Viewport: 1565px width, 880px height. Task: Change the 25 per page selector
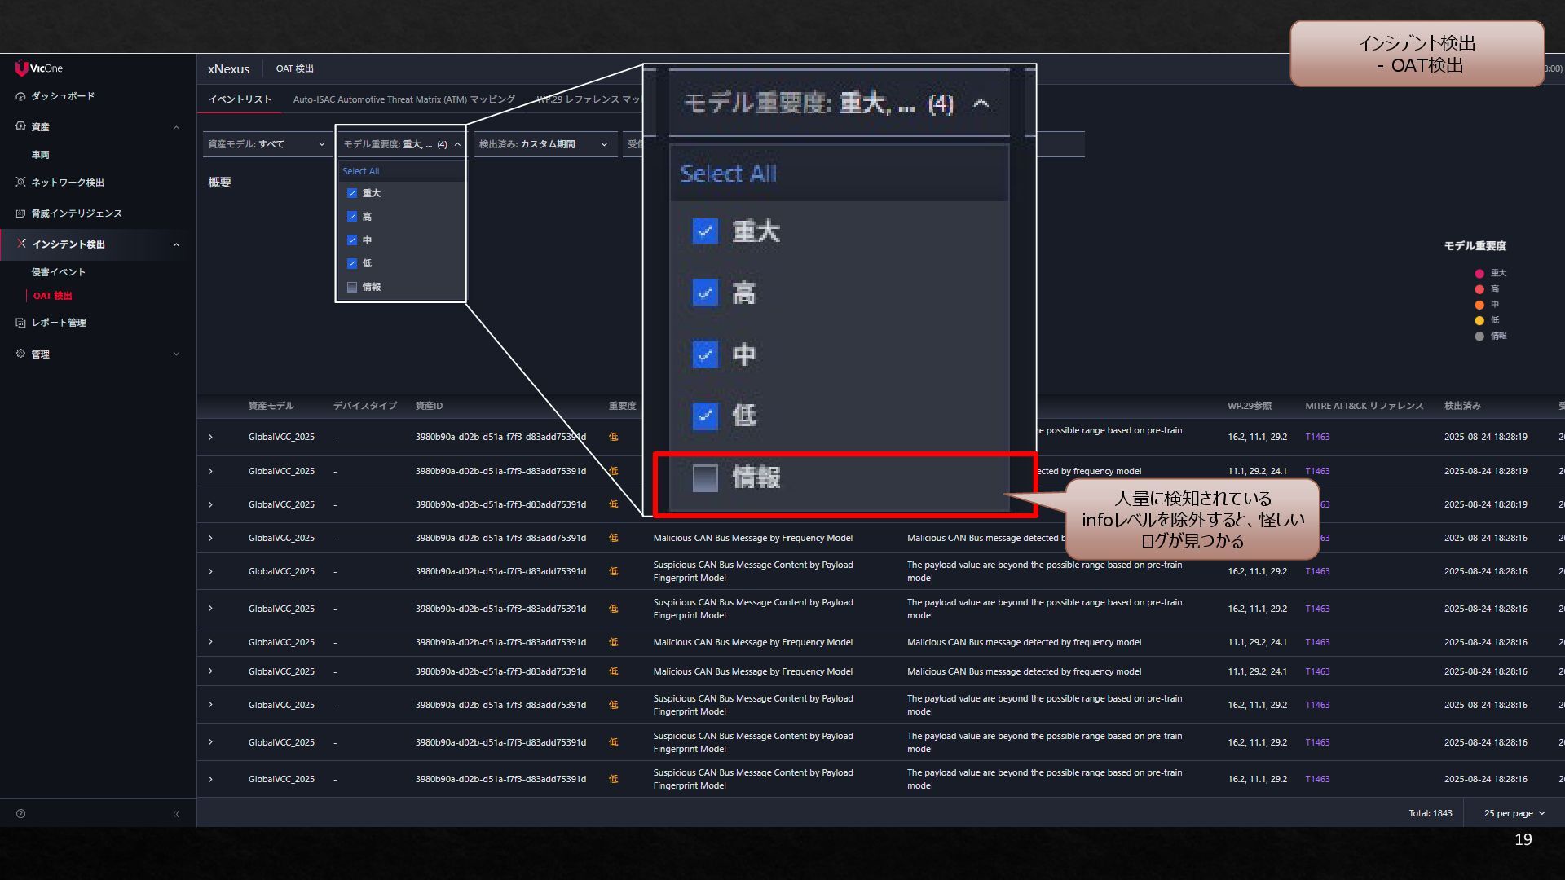point(1514,814)
